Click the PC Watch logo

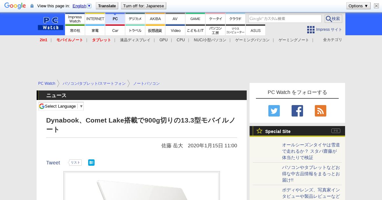click(x=51, y=23)
